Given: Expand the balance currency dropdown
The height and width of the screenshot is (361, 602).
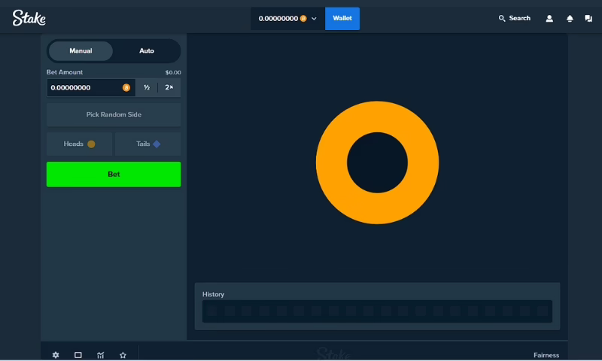Looking at the screenshot, I should coord(314,18).
